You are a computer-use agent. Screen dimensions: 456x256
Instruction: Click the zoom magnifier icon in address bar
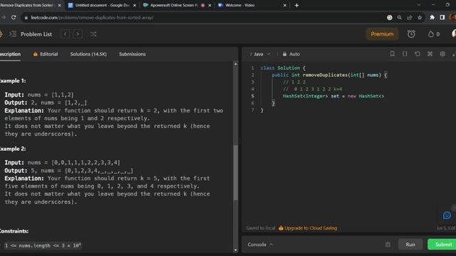(x=399, y=17)
